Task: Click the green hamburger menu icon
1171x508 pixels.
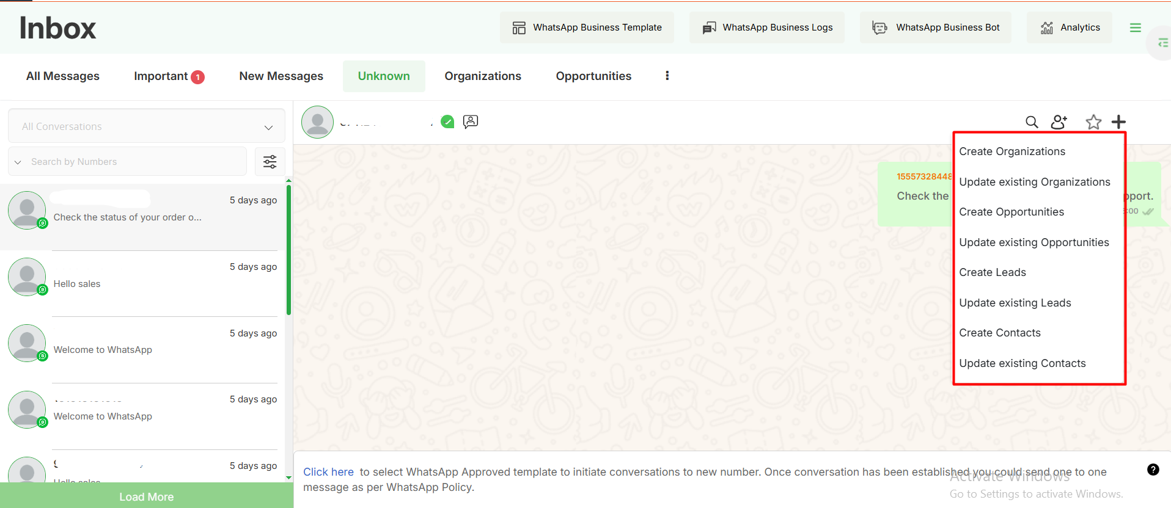Action: point(1136,27)
